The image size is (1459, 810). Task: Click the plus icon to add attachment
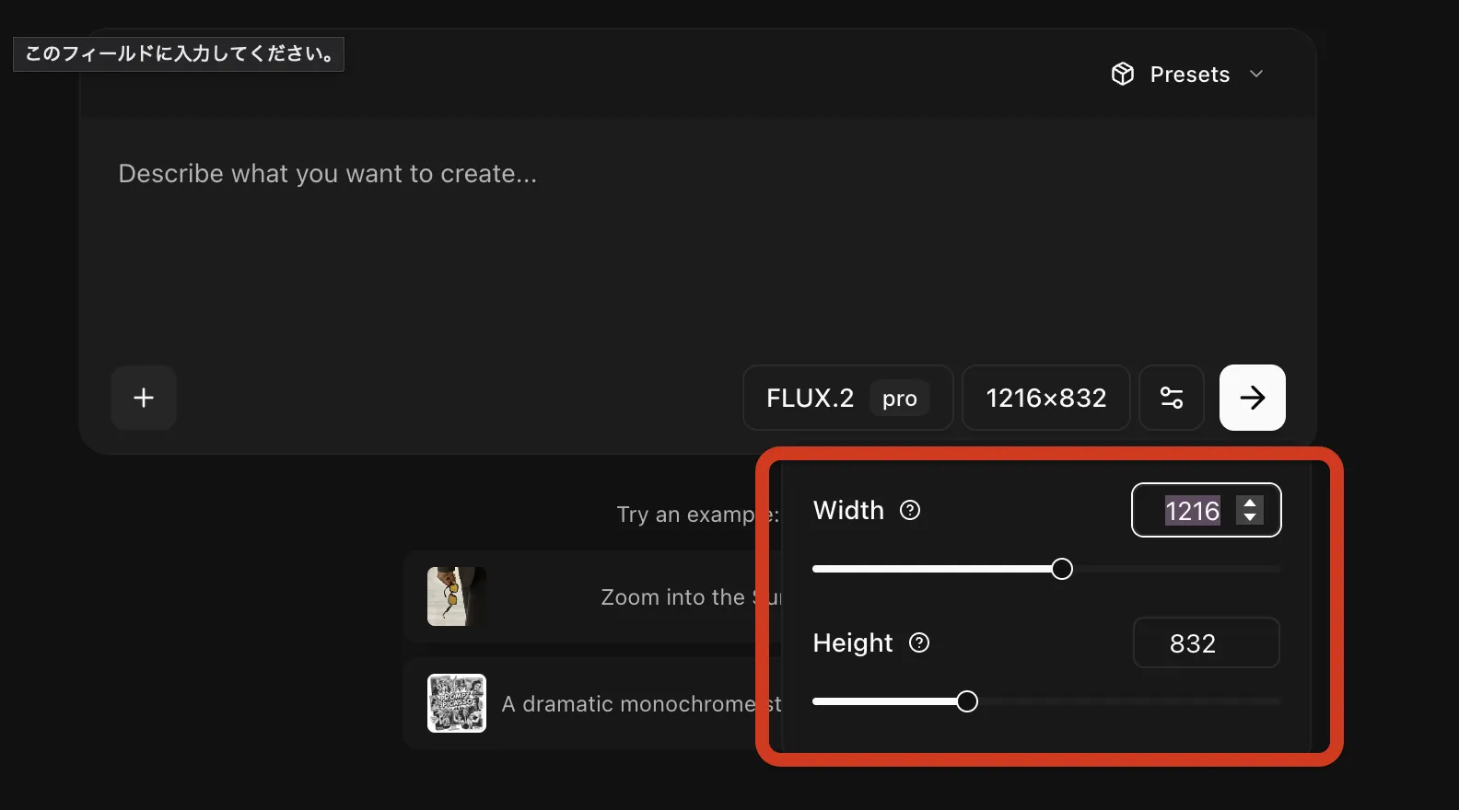point(144,398)
